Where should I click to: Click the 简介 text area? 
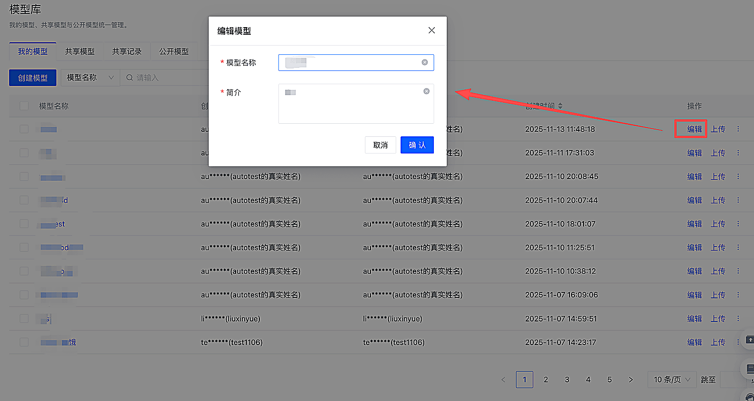tap(356, 104)
